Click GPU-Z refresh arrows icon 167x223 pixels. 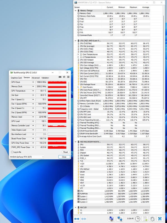(64, 77)
